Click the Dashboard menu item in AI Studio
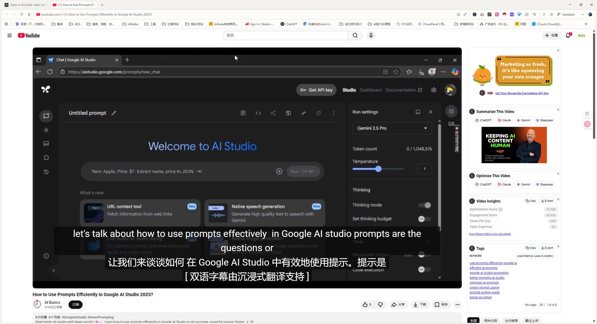This screenshot has width=597, height=324. coord(371,90)
